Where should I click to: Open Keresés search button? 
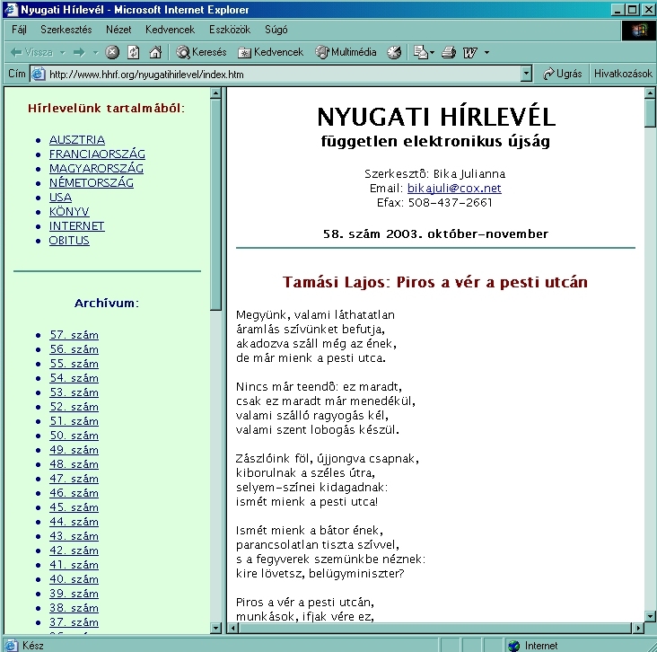point(202,52)
